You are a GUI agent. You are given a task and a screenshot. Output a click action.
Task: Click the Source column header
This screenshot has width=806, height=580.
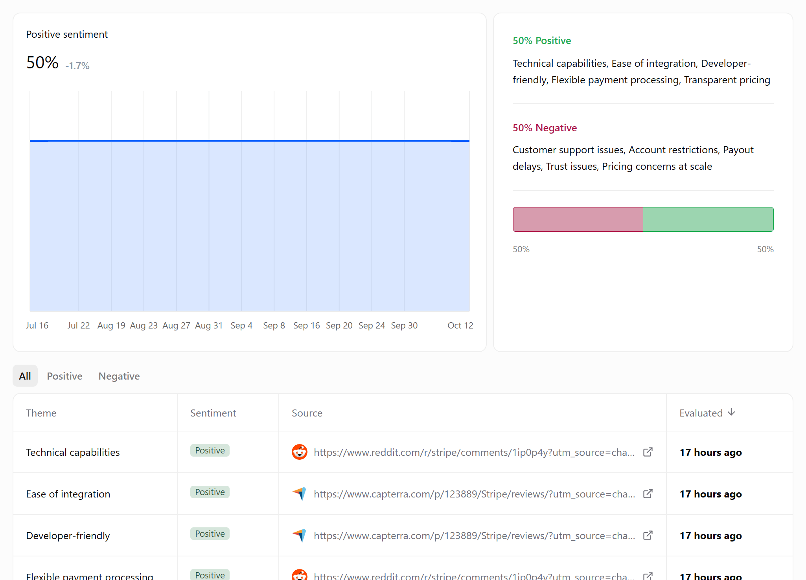(307, 413)
